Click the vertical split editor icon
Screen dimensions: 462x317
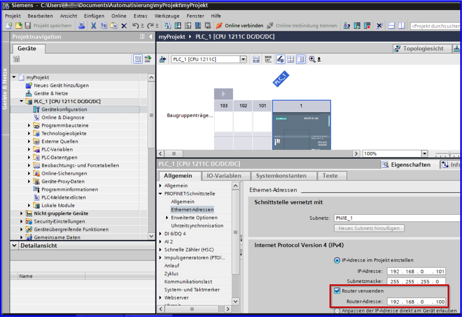(401, 26)
